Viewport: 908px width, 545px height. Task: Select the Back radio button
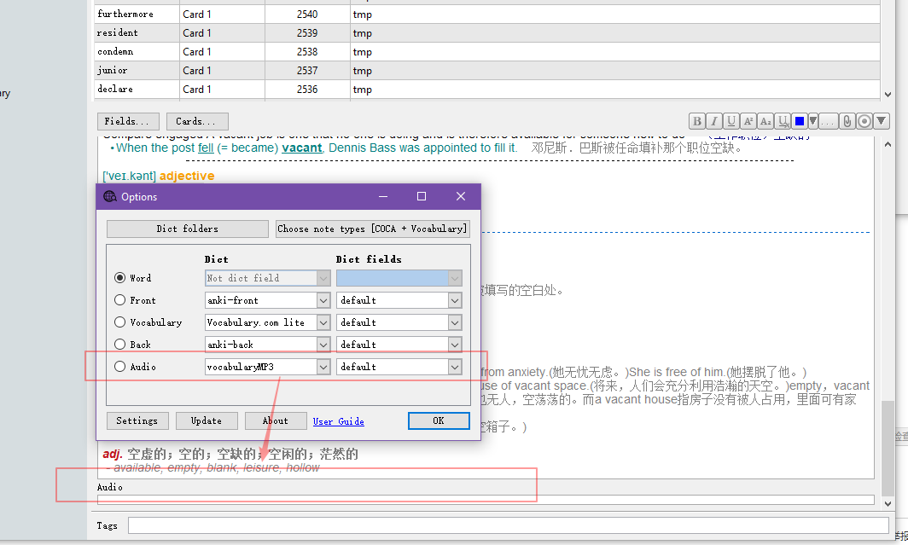119,345
